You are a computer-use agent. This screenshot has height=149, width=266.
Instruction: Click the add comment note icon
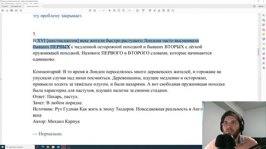(150, 10)
